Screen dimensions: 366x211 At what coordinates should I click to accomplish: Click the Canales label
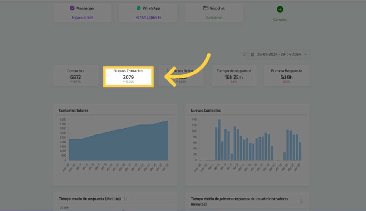click(x=280, y=20)
